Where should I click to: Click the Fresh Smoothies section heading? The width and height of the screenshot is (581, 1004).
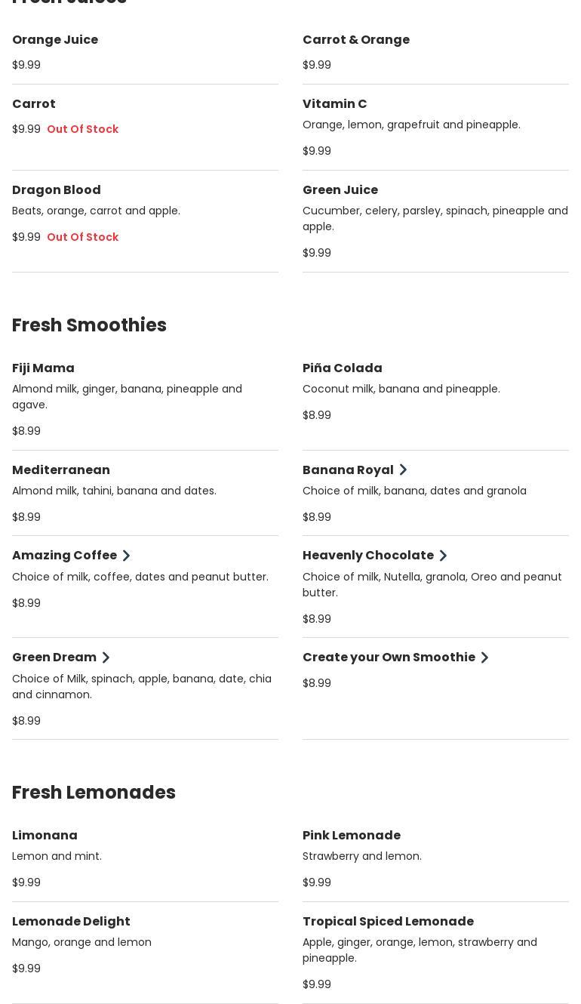[89, 325]
